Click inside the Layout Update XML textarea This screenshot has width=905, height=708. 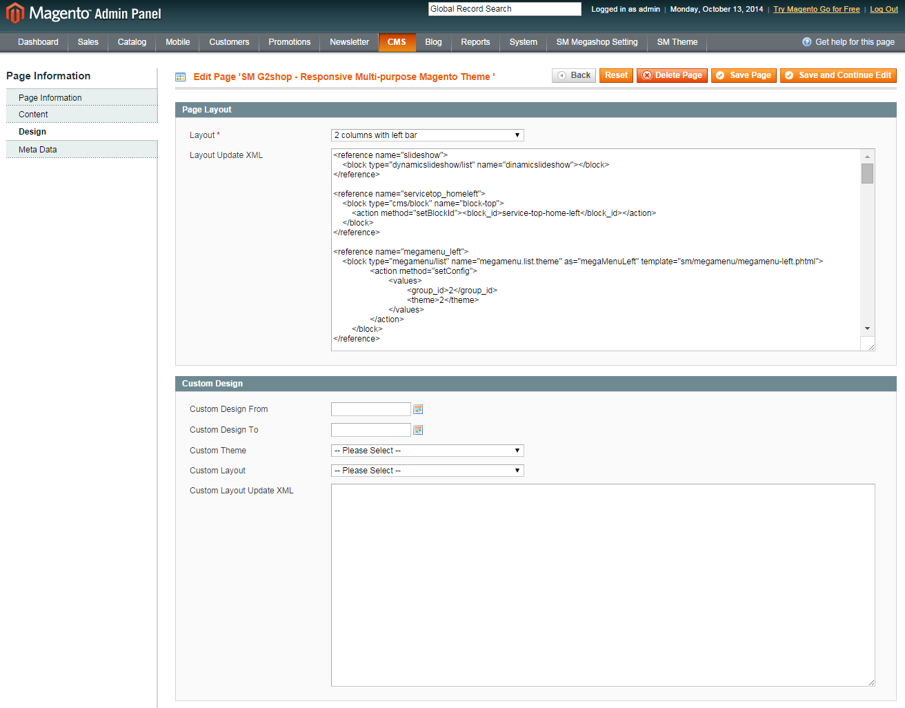click(596, 250)
